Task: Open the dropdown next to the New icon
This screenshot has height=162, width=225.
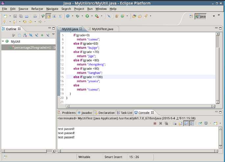Action: click(10, 16)
